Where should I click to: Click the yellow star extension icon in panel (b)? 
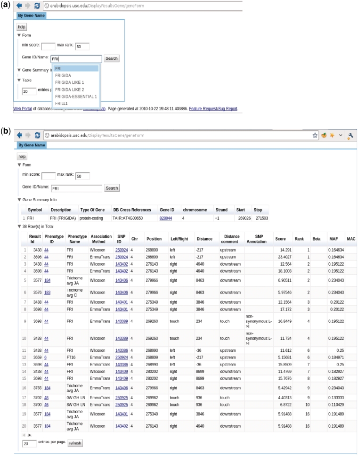click(x=332, y=135)
